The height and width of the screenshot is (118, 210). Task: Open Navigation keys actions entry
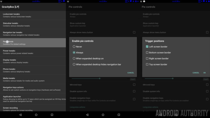coord(33,89)
